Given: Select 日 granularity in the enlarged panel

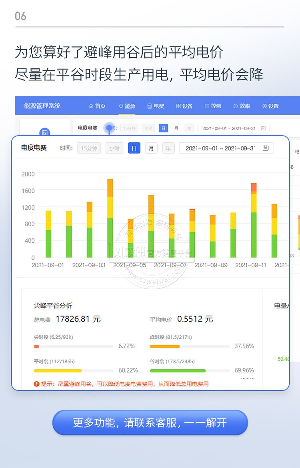Looking at the screenshot, I should point(134,148).
